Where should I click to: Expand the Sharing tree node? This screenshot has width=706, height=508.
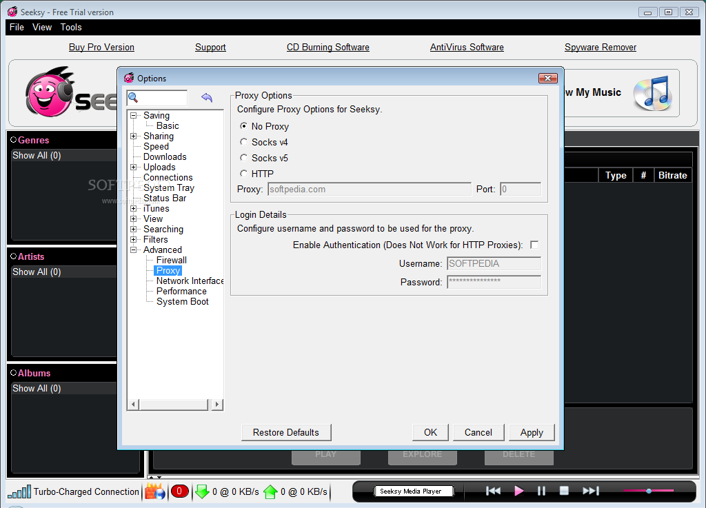point(134,136)
